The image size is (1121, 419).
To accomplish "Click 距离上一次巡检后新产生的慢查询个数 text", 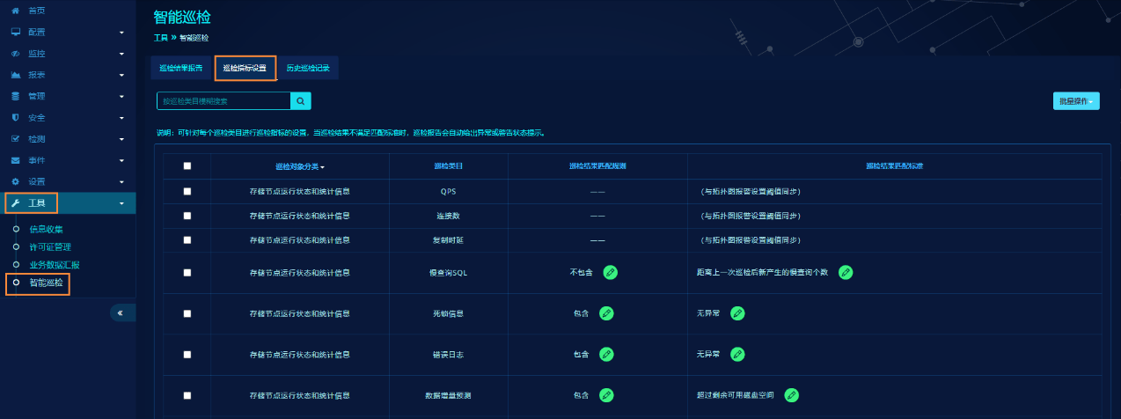I will coord(762,273).
